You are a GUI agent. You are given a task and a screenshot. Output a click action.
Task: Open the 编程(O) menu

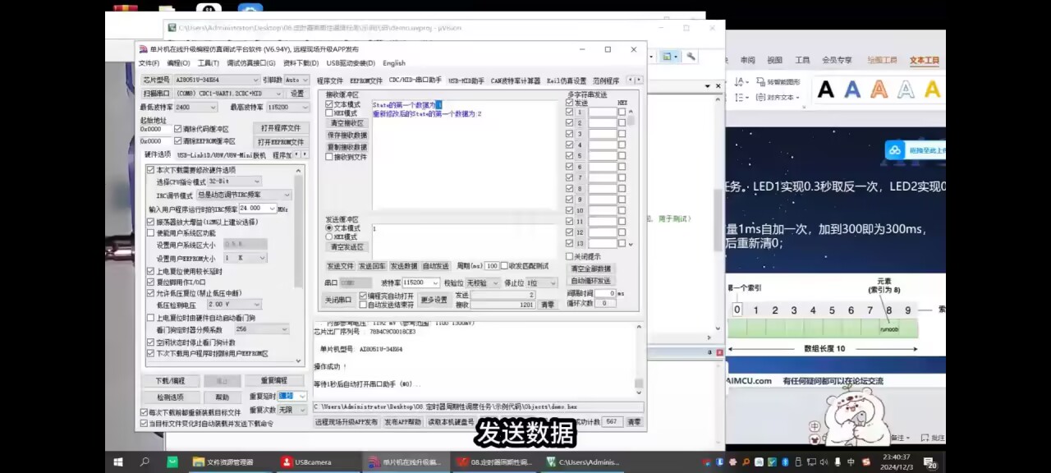pos(178,63)
